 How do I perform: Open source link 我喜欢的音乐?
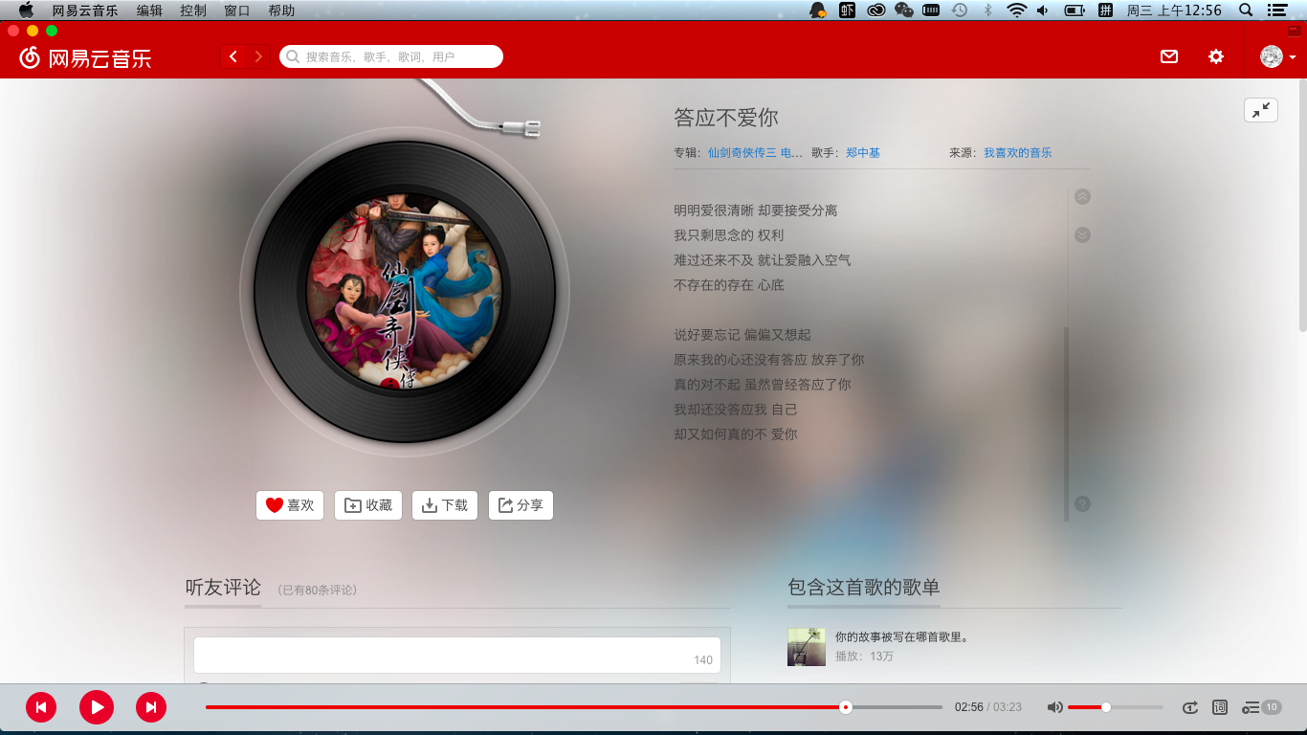tap(1018, 152)
